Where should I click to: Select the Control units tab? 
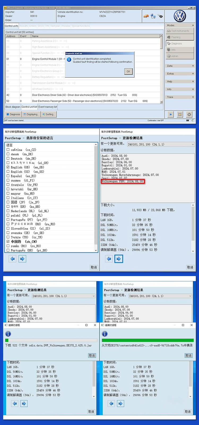click(11, 26)
